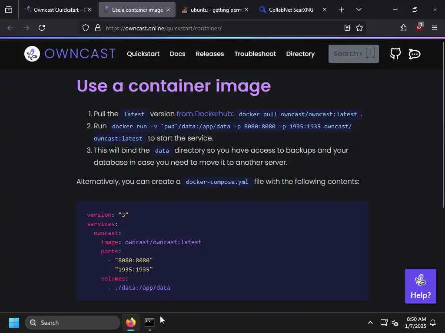Close the CollabNet SearXNG tab
Viewport: 445px width, 333px height.
click(325, 10)
